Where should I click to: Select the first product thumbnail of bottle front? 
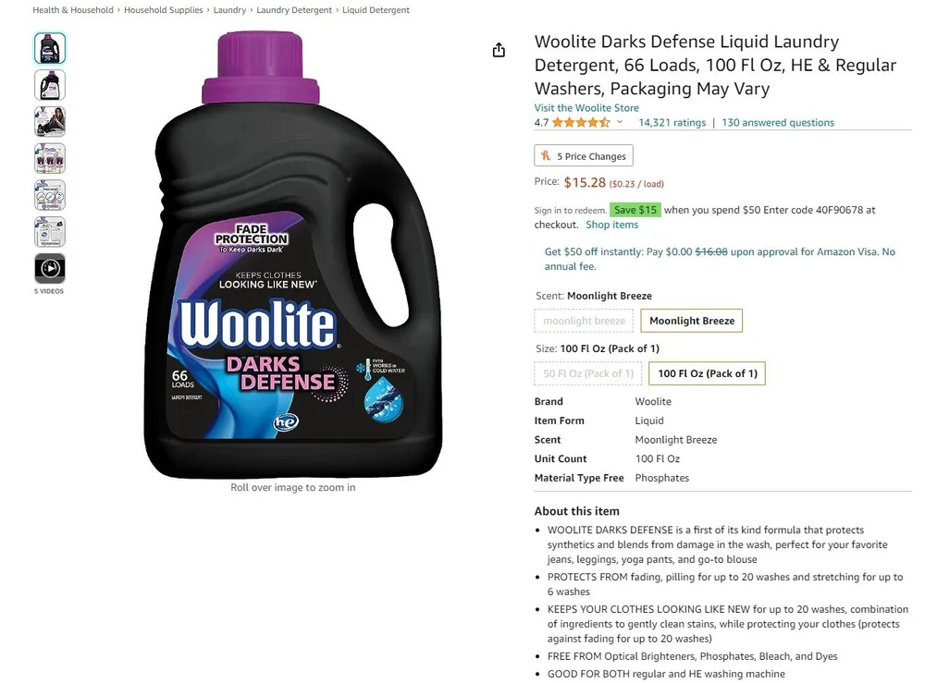pyautogui.click(x=50, y=48)
